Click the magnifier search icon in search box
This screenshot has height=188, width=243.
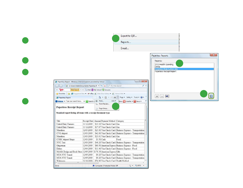(x=143, y=86)
